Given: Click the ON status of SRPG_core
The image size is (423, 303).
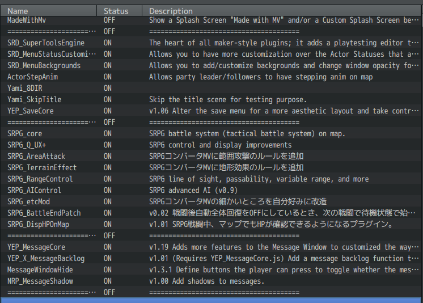Looking at the screenshot, I should (108, 133).
